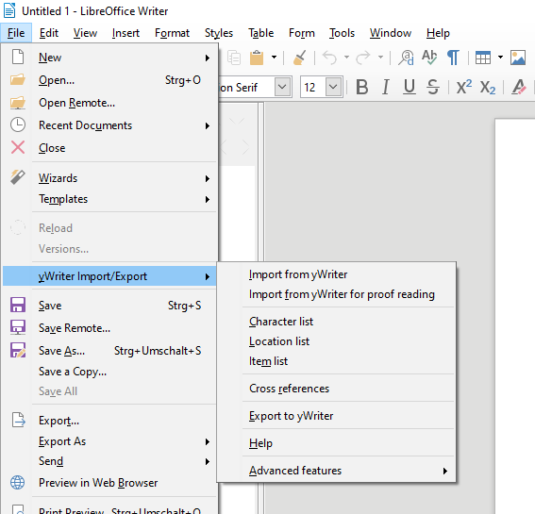Viewport: 535px width, 514px height.
Task: Click the Redo arrow icon
Action: tap(363, 58)
